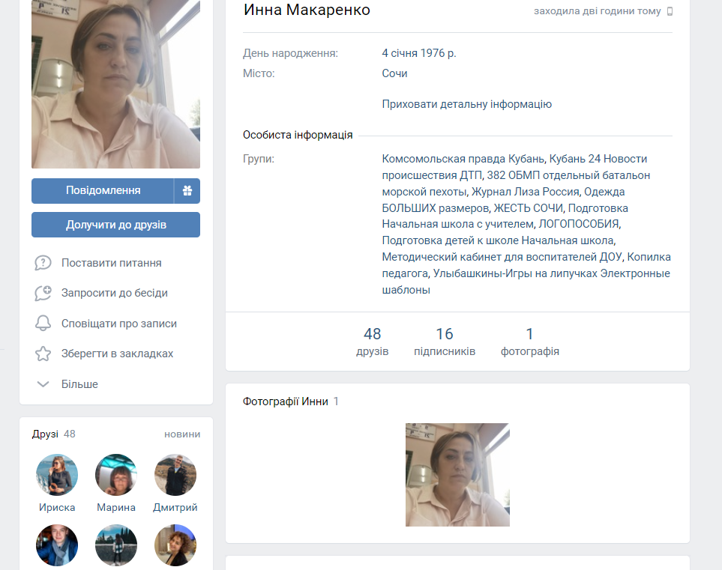Screen dimensions: 722x570
Task: Open the 16 підписників counter
Action: point(444,342)
